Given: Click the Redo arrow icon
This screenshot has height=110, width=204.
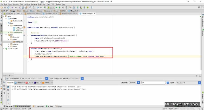Looking at the screenshot, I should 16,8.
